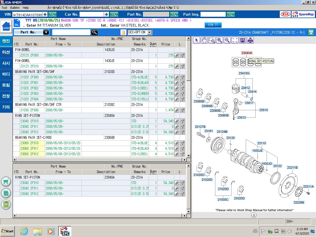Click the 21030C label in the diagram

coord(223,199)
